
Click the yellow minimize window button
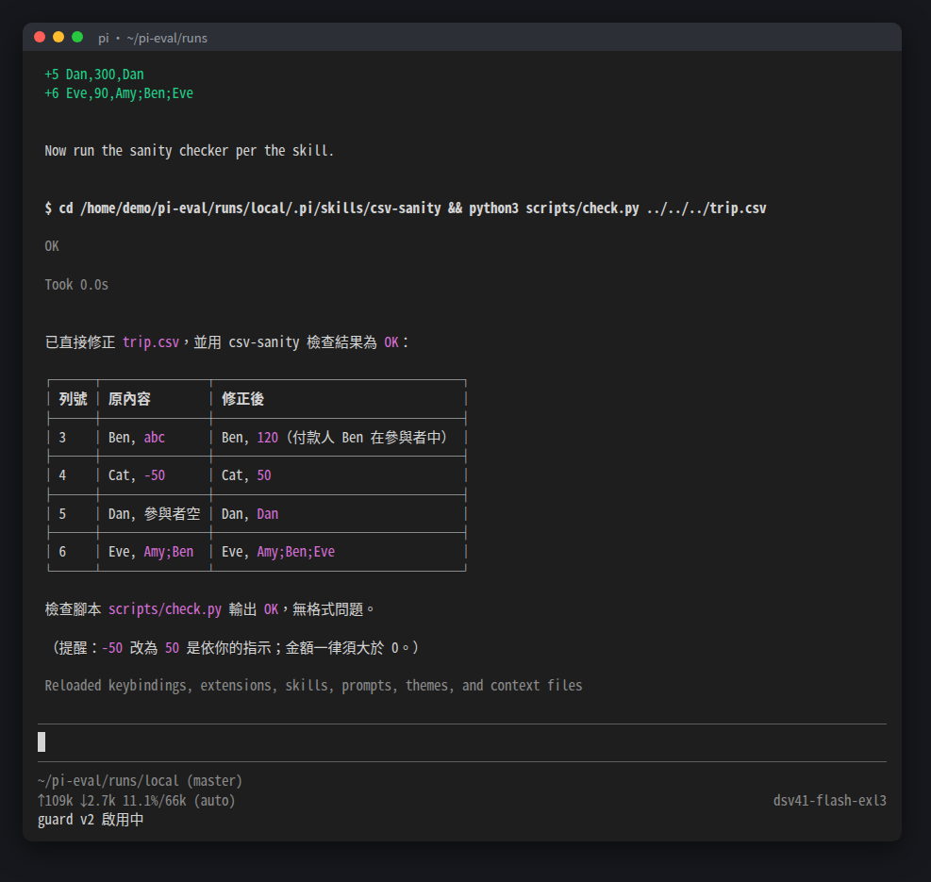point(58,38)
